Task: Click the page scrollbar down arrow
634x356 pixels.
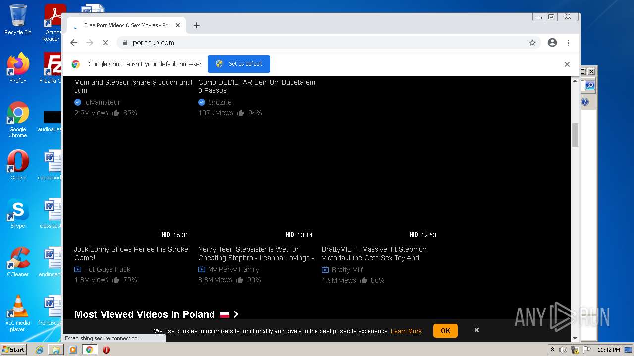Action: [575, 338]
